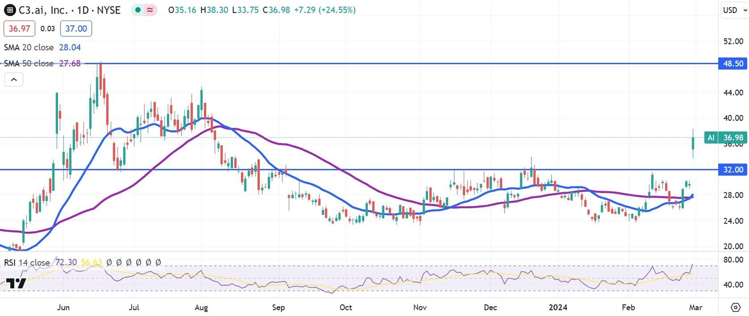The image size is (749, 316).
Task: Select the SMA 50 close indicator legend
Action: [x=28, y=63]
